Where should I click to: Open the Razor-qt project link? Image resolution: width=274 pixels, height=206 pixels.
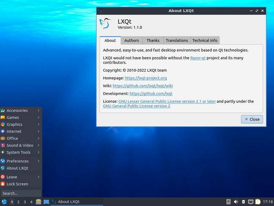click(198, 58)
